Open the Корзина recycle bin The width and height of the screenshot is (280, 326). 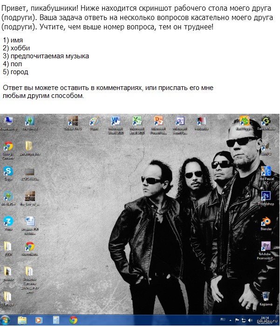pyautogui.click(x=266, y=297)
